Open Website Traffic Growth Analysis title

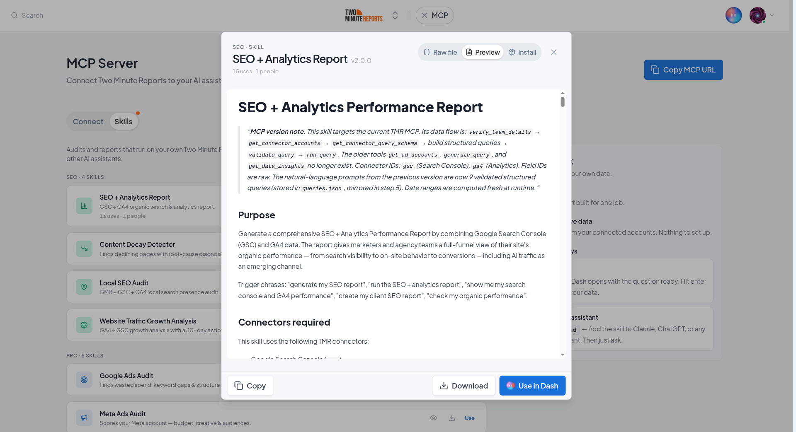[148, 321]
